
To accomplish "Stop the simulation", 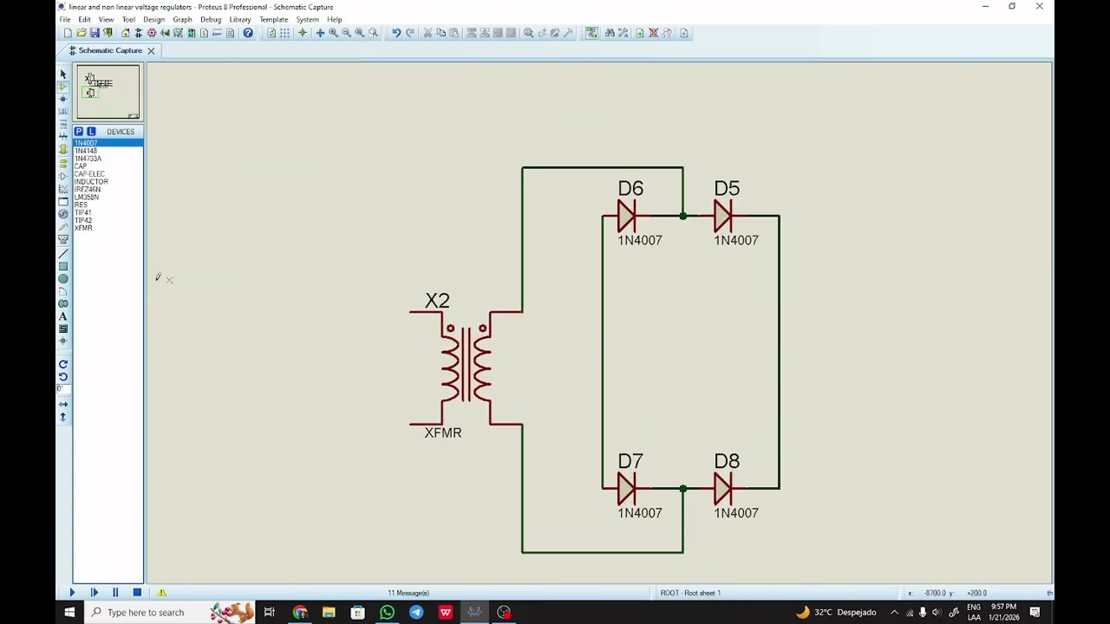I will click(137, 593).
